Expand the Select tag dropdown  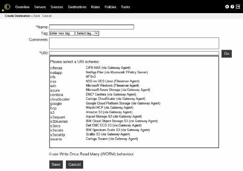[87, 33]
